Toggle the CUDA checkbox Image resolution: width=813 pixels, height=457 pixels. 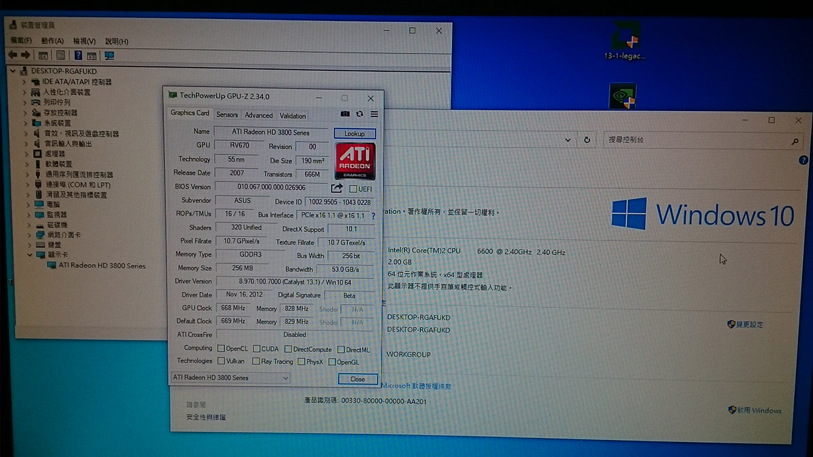tap(256, 349)
